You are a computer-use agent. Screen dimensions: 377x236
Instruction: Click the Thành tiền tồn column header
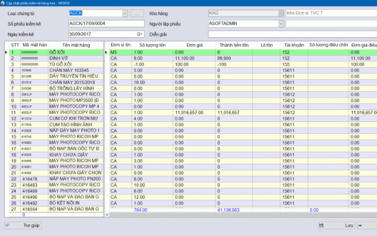coord(234,45)
